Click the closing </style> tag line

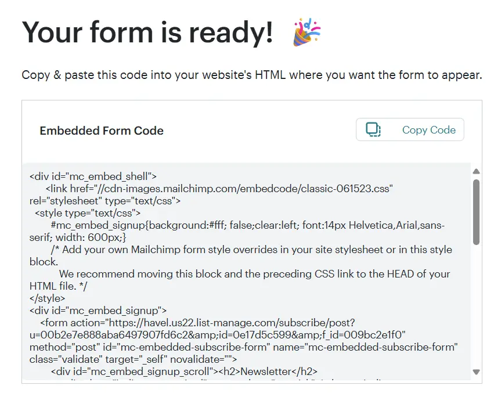[47, 298]
